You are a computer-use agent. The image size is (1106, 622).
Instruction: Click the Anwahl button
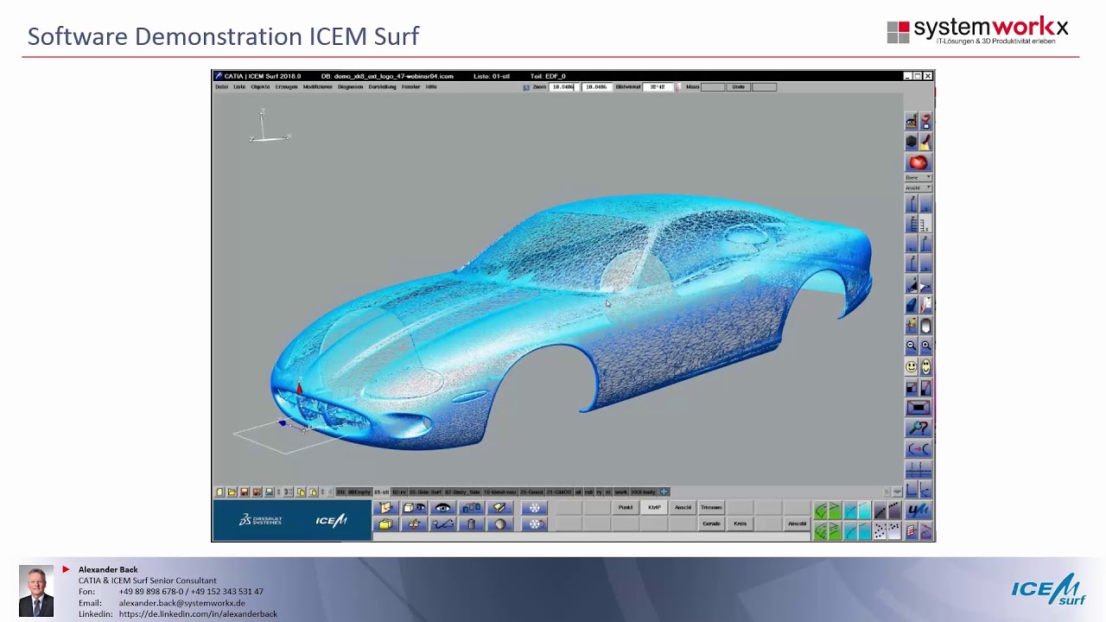[x=797, y=524]
